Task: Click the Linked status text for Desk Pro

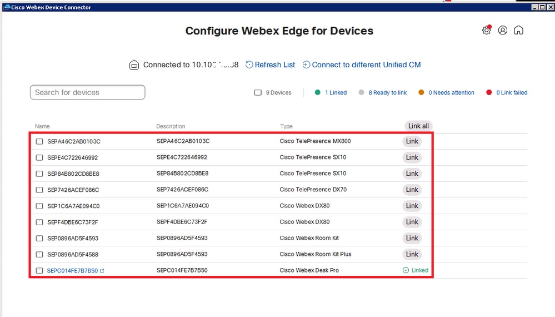Action: pos(420,270)
